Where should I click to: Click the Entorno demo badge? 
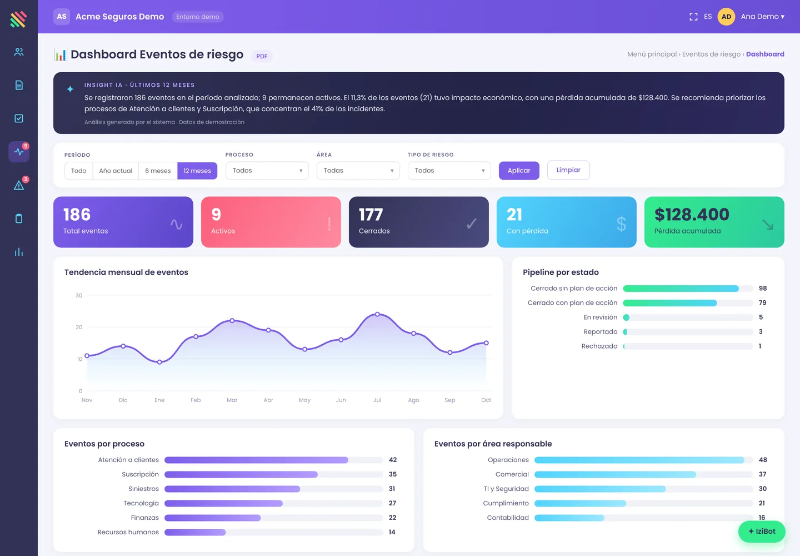(x=198, y=17)
